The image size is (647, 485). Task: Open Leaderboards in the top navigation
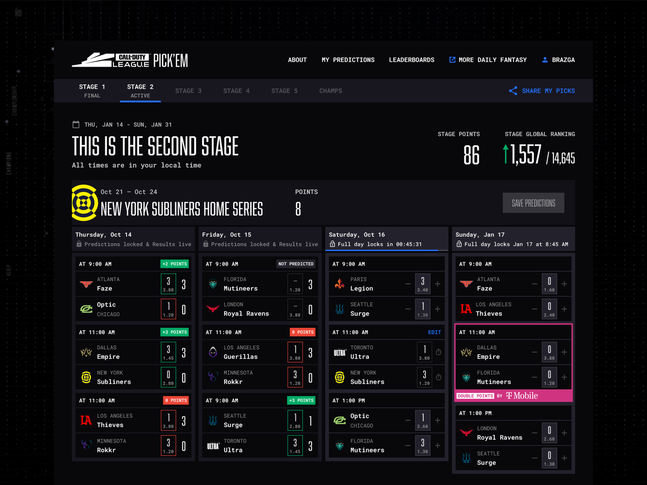click(x=411, y=60)
